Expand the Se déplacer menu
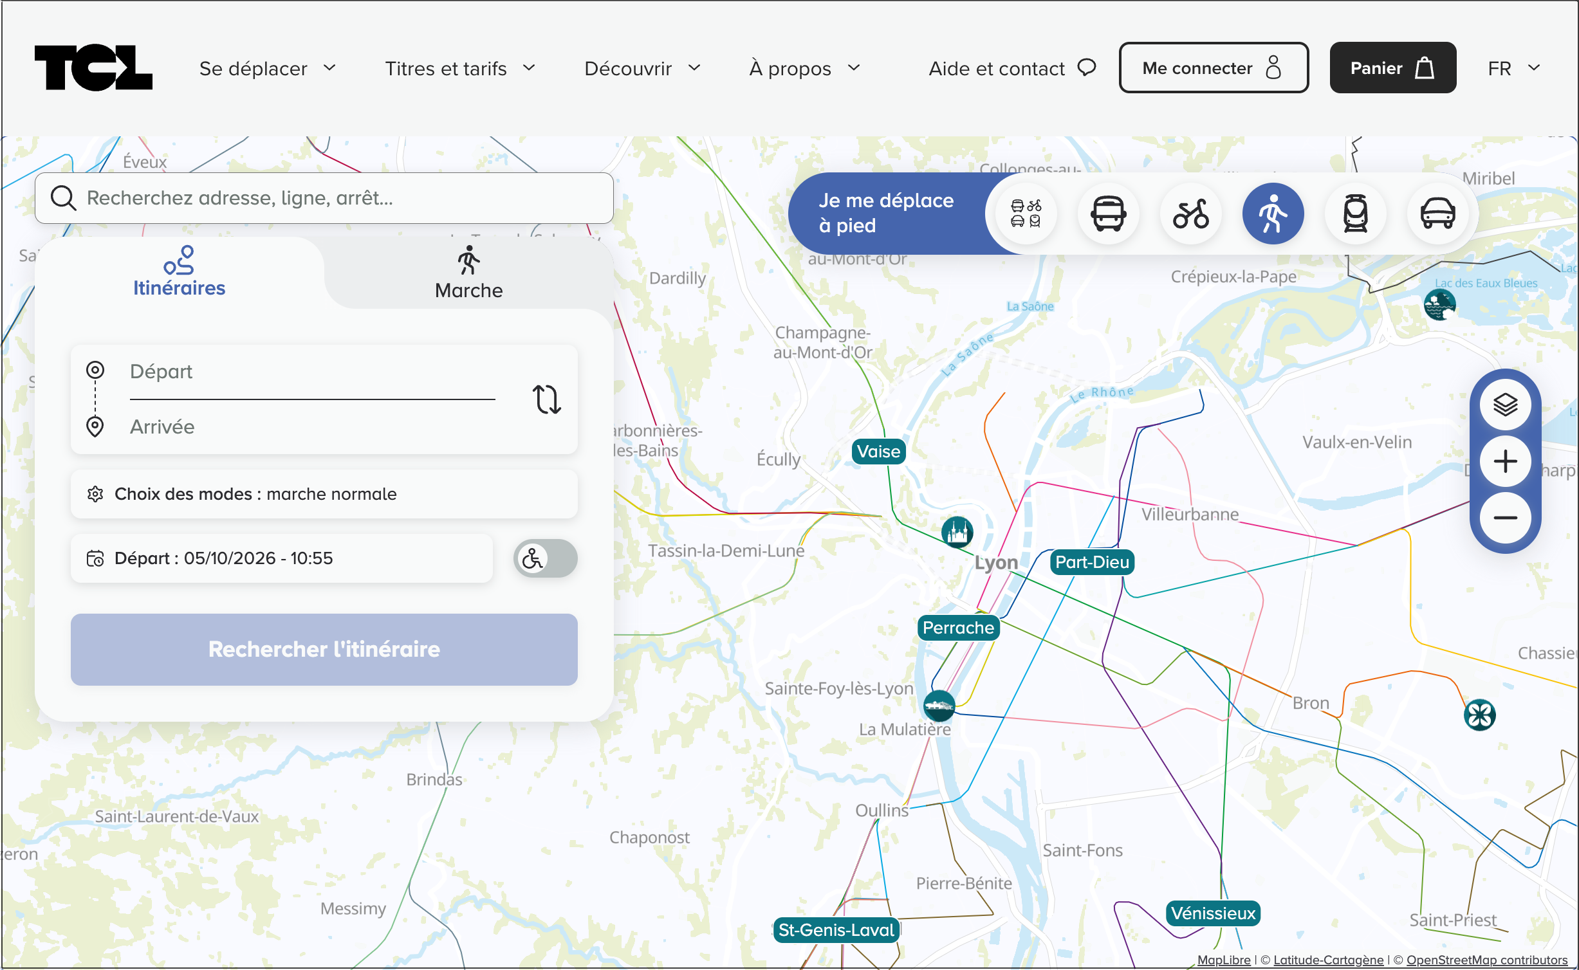Image resolution: width=1579 pixels, height=970 pixels. [268, 68]
